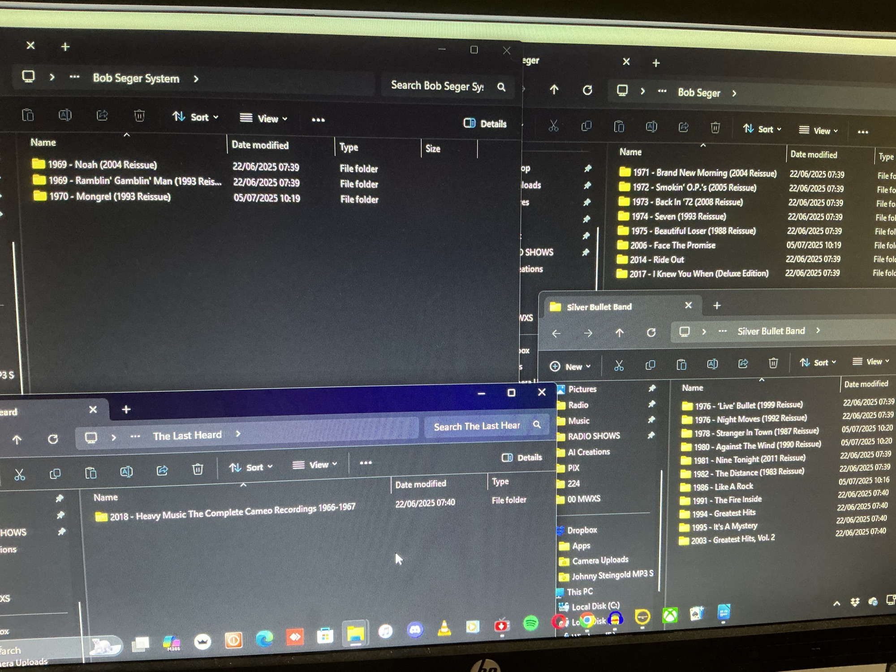The image size is (896, 672).
Task: Click the refresh icon in The Last Heard window
Action: (53, 439)
